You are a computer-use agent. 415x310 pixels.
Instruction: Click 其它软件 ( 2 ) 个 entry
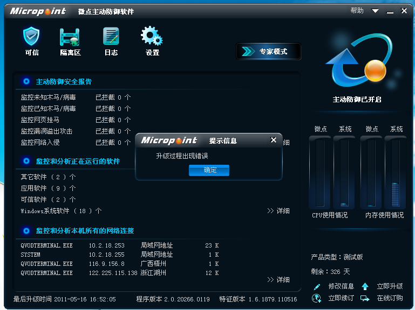click(48, 177)
